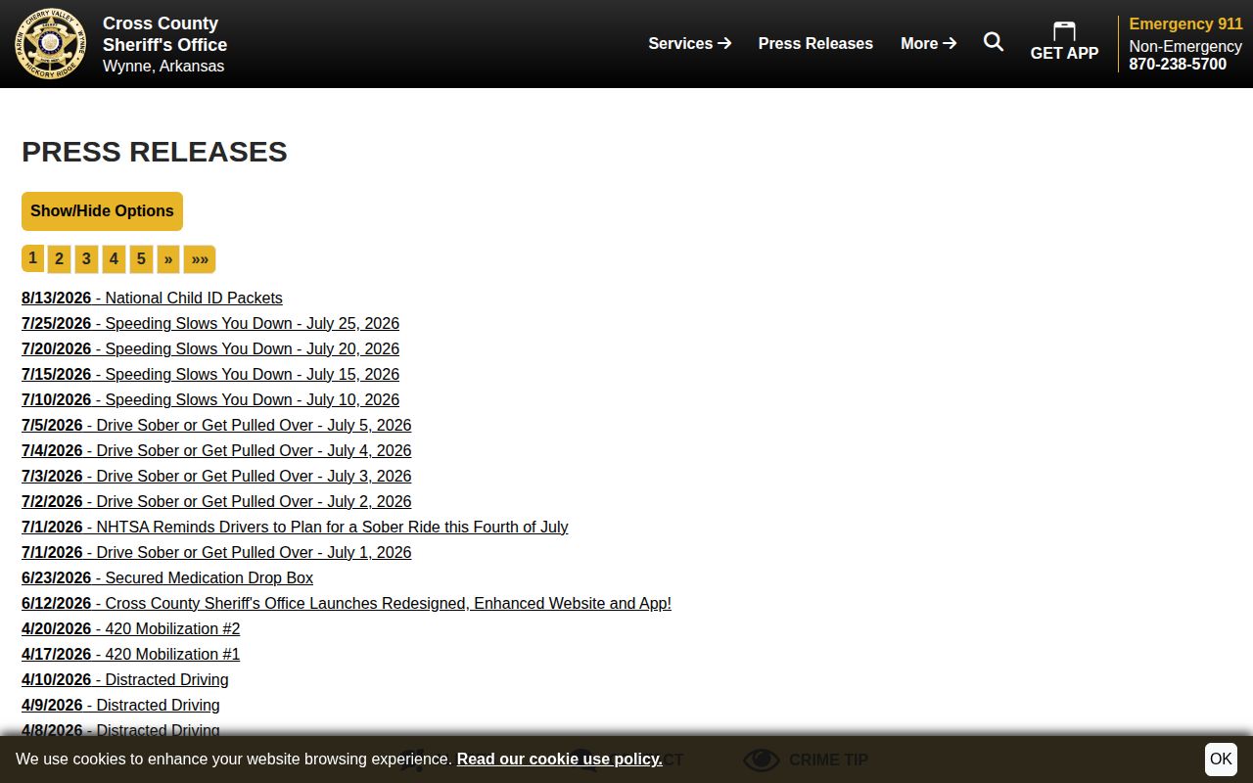This screenshot has width=1253, height=783.
Task: Open Speeding Slows You Down July 20 release
Action: [210, 348]
